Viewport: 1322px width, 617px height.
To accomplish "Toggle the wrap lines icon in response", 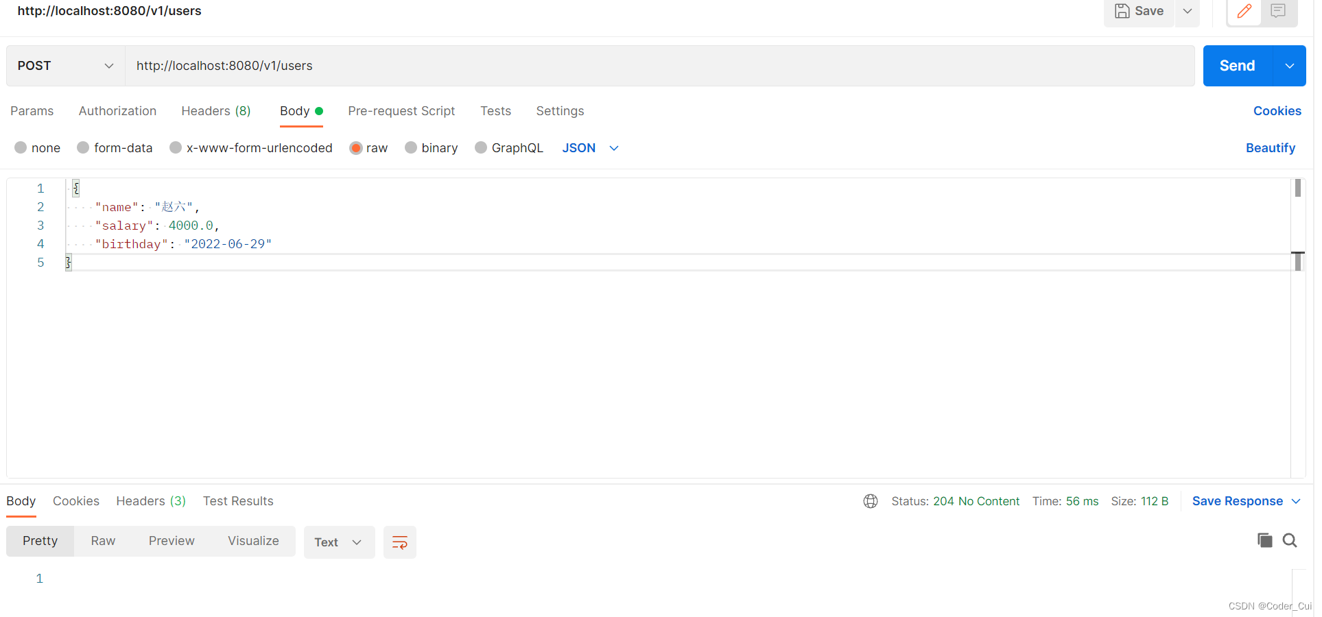I will click(x=400, y=542).
